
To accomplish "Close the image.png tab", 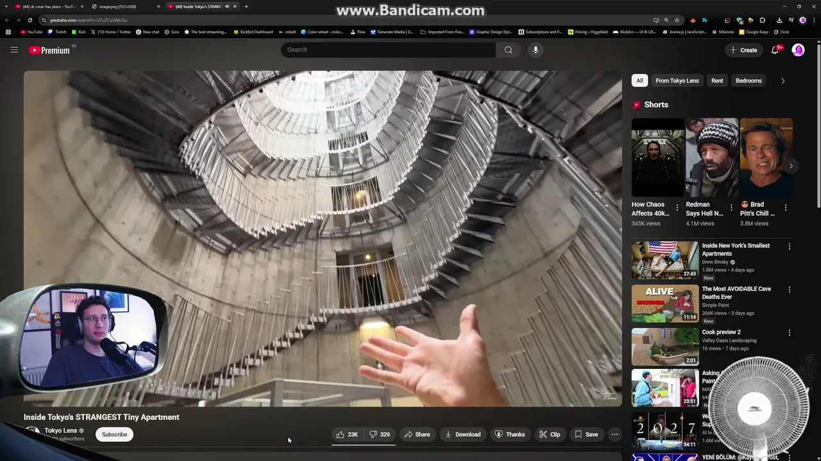I will 158,6.
